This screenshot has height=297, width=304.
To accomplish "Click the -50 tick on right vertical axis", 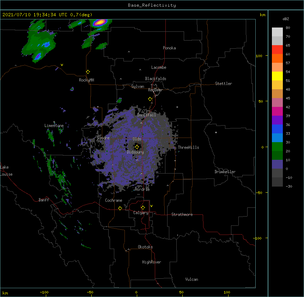I will pyautogui.click(x=259, y=193).
